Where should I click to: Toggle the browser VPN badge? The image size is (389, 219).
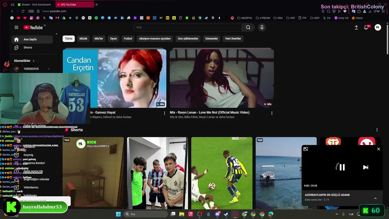pyautogui.click(x=31, y=11)
